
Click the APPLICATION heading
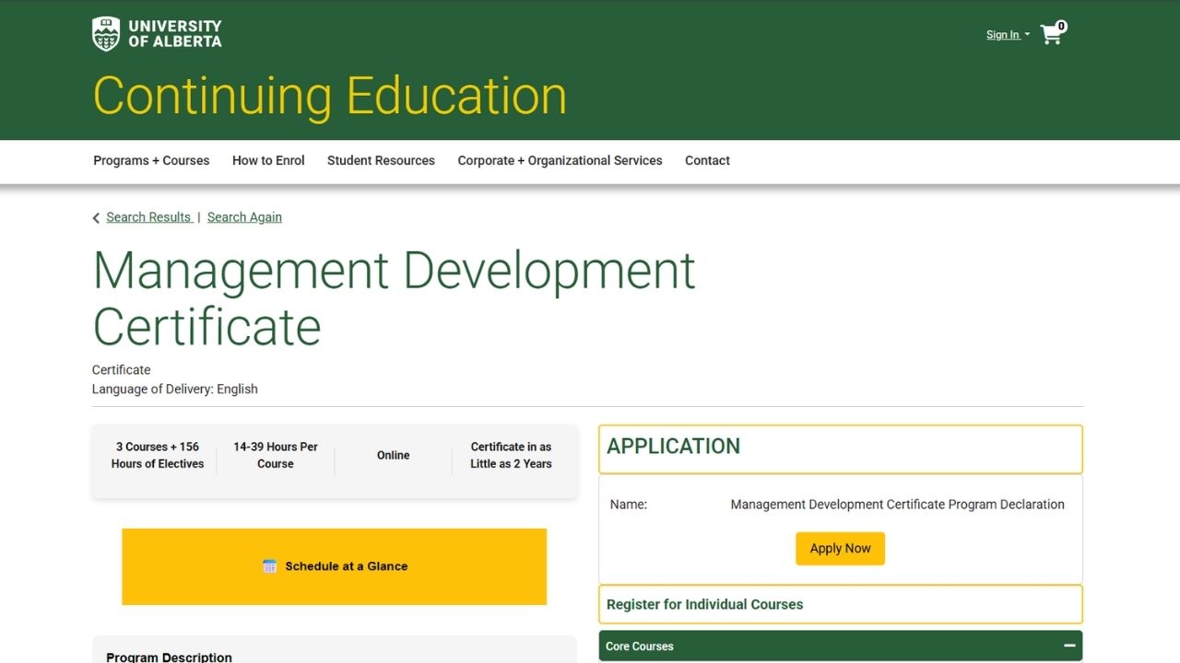(673, 446)
